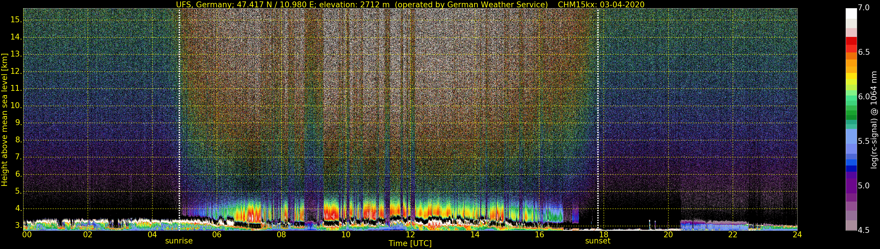880x249 pixels.
Task: Click the time axis tick '02'
Action: coord(88,235)
